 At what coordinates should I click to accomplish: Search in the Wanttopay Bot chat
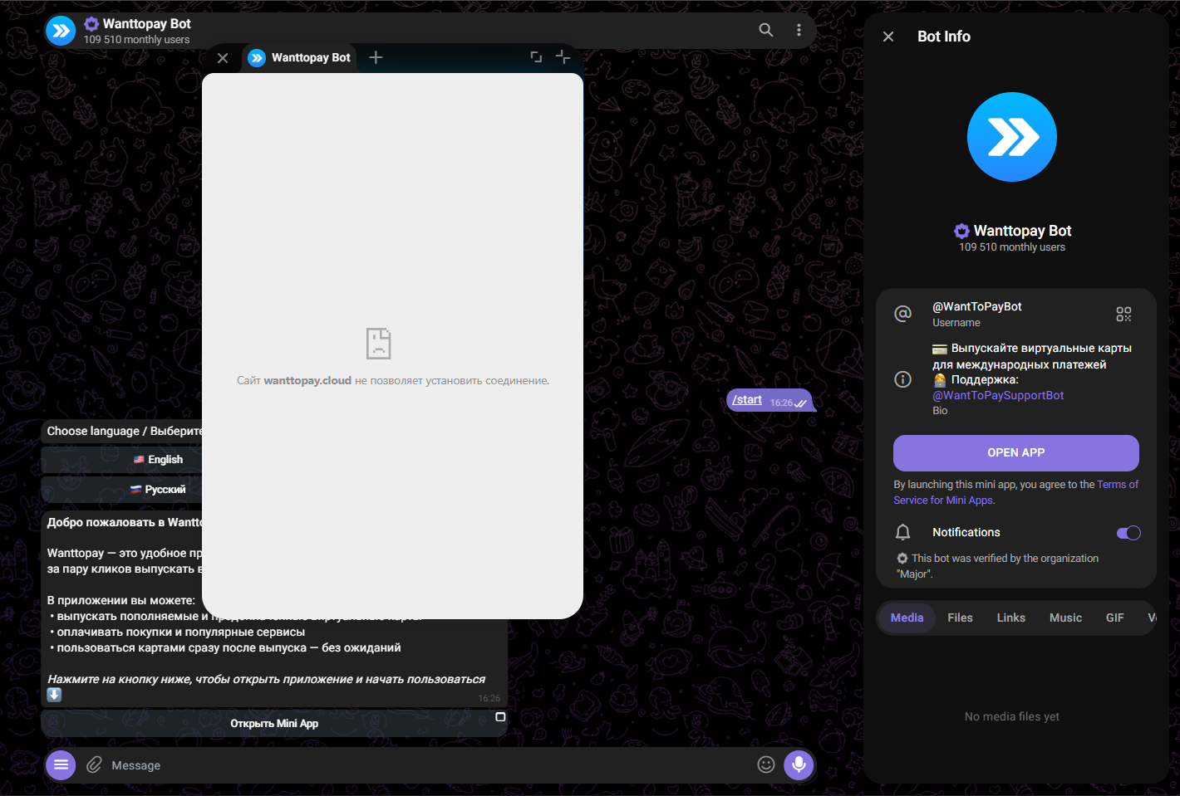click(765, 30)
